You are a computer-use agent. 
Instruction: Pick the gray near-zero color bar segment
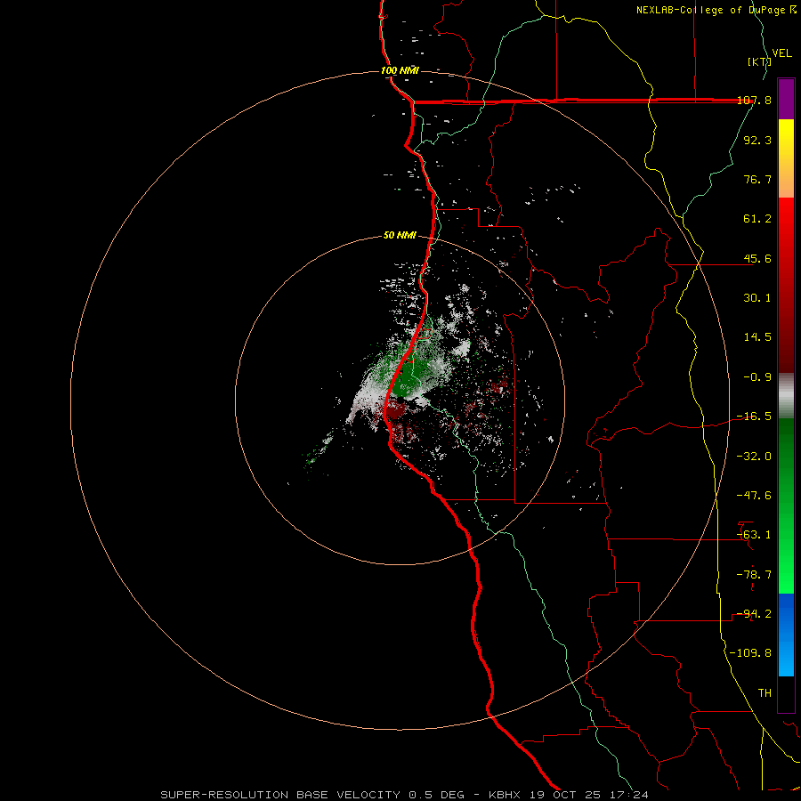coord(786,396)
